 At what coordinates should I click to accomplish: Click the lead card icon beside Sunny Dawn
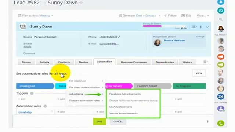[23, 26]
